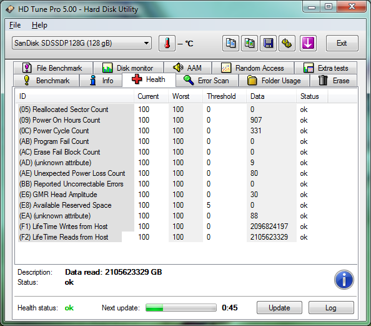Screen dimensions: 371x326
Task: Switch to the File Benchmark tab
Action: (x=53, y=68)
